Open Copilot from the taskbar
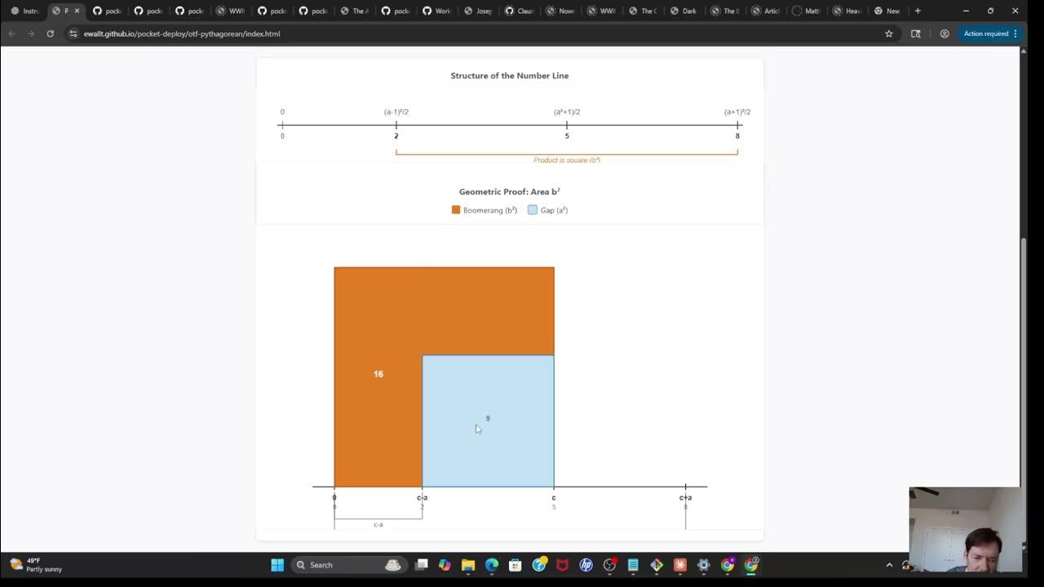 [445, 564]
